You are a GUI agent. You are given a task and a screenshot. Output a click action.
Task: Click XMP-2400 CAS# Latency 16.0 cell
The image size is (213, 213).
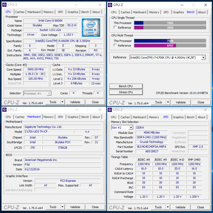pyautogui.click(x=194, y=169)
